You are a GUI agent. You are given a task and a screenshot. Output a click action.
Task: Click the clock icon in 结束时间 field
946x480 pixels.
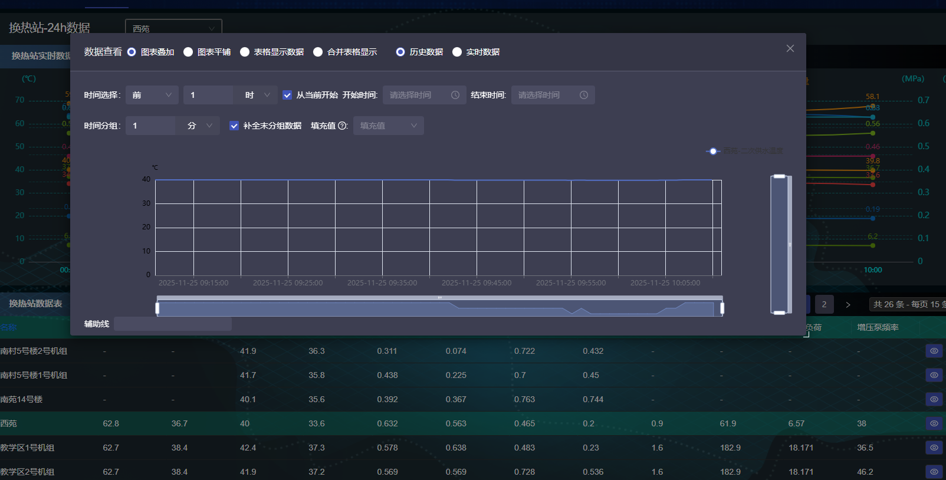click(x=584, y=95)
